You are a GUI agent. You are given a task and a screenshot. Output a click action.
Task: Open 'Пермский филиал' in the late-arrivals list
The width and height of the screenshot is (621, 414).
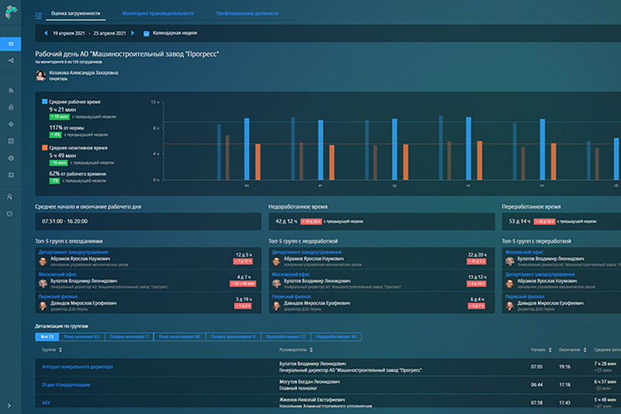tap(57, 297)
